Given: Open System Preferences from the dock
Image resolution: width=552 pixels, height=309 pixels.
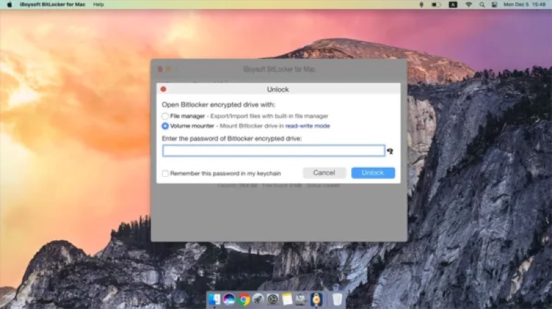Looking at the screenshot, I should pyautogui.click(x=273, y=299).
